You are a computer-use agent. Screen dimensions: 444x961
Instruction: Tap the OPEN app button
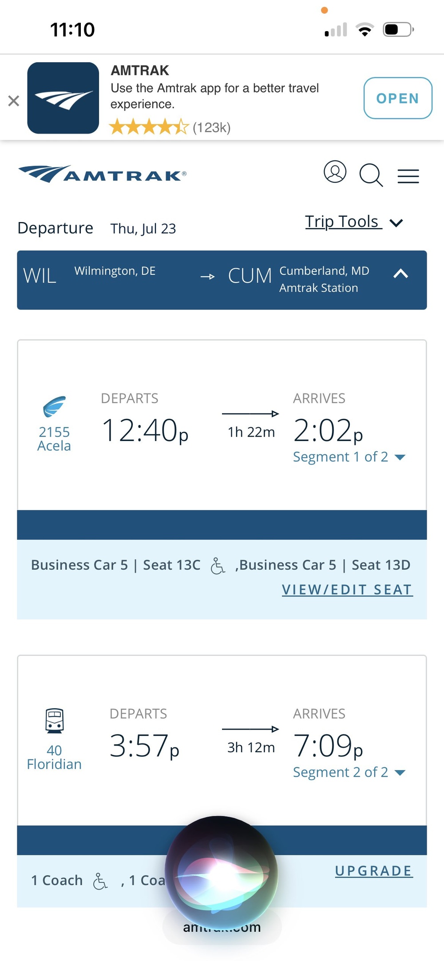pyautogui.click(x=398, y=98)
